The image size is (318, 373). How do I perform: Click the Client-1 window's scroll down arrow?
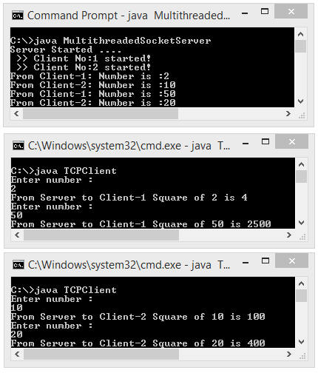click(x=301, y=223)
